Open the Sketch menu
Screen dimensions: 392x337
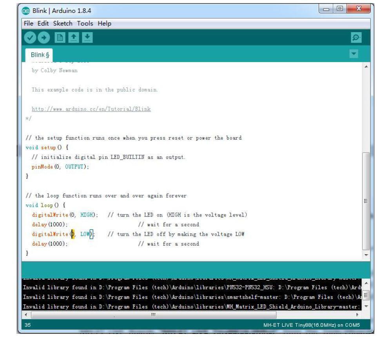pyautogui.click(x=63, y=23)
